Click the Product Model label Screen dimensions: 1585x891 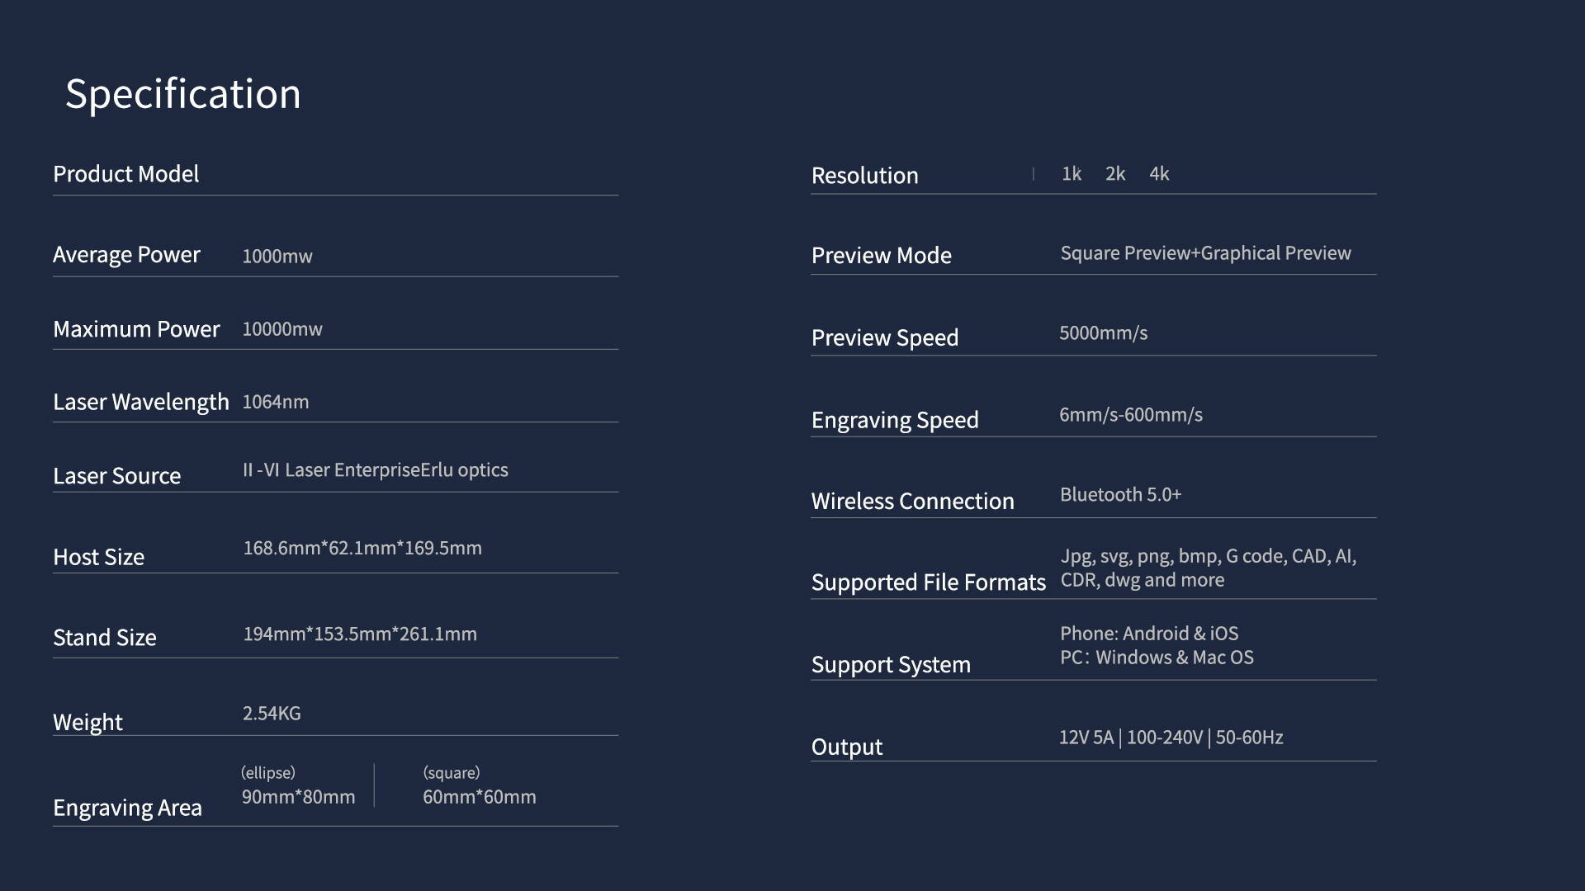pos(125,174)
